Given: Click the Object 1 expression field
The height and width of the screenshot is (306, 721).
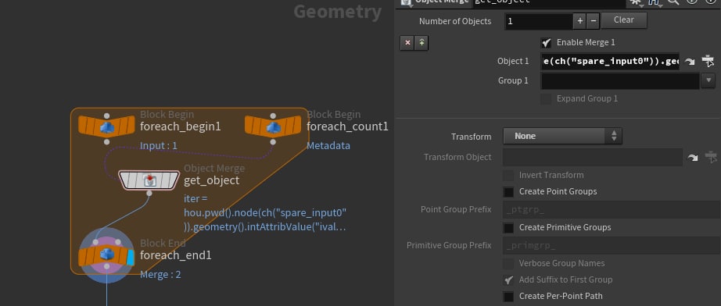Looking at the screenshot, I should click(610, 61).
